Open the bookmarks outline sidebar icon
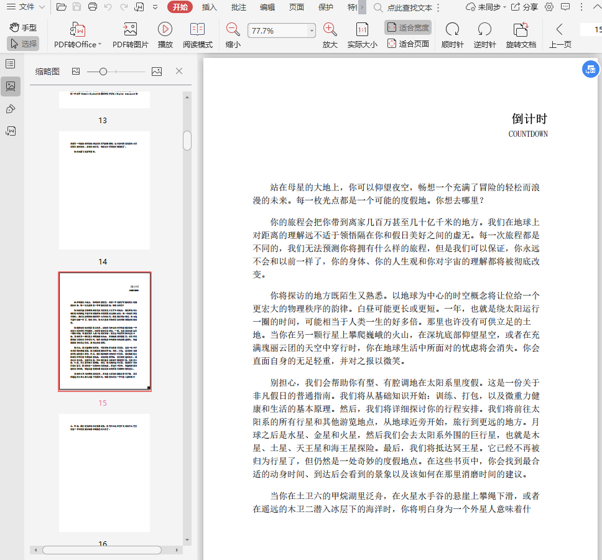602x560 pixels. (11, 63)
